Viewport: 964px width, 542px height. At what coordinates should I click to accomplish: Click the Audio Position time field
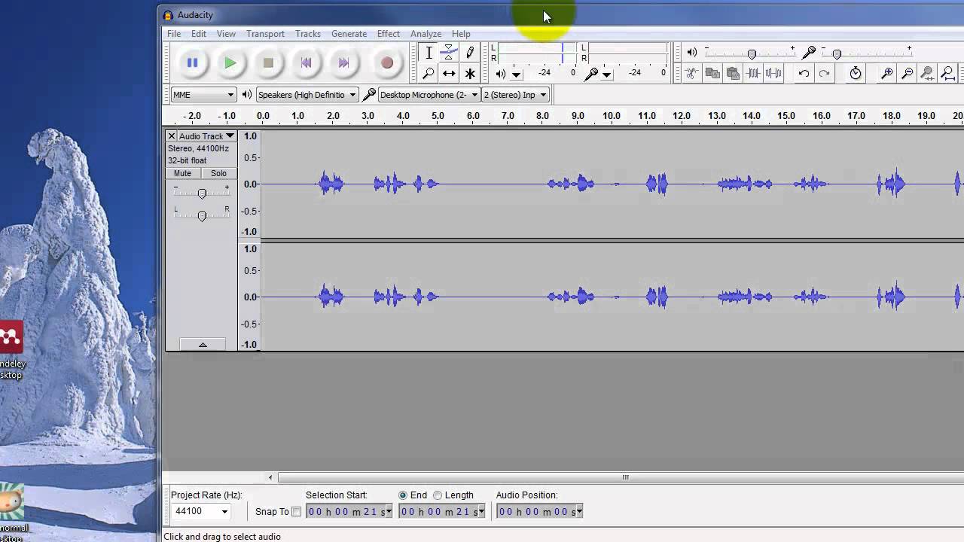click(x=539, y=512)
